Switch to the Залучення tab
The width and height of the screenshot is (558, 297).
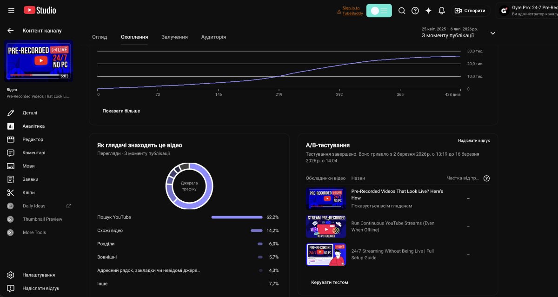174,37
